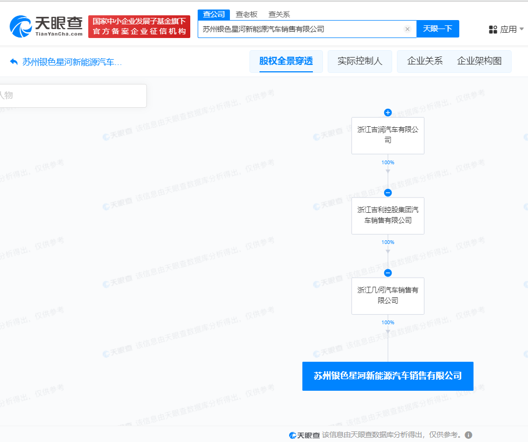Collapse the 浙江吉利控股集团 node with minus icon

[x=388, y=192]
